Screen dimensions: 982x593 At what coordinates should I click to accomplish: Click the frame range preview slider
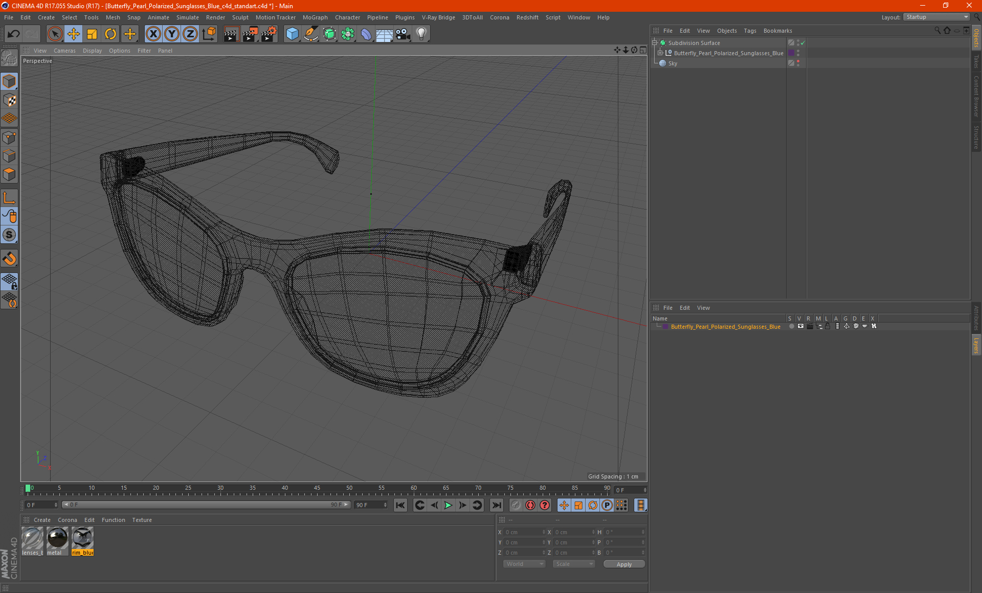pyautogui.click(x=206, y=505)
